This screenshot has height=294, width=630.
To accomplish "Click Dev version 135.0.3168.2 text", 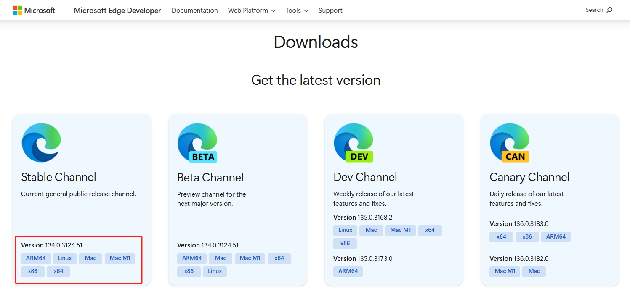I will point(363,218).
